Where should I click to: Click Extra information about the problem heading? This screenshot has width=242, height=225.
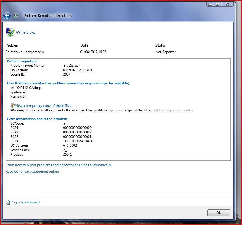pyautogui.click(x=37, y=119)
